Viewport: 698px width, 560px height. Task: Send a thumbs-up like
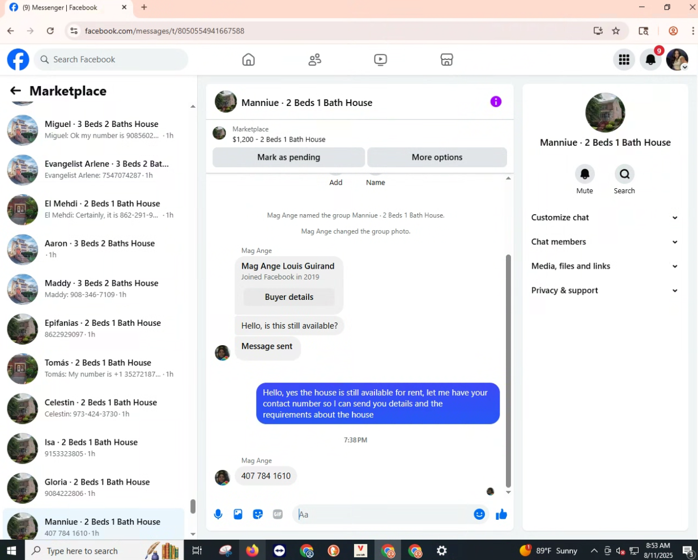tap(501, 514)
